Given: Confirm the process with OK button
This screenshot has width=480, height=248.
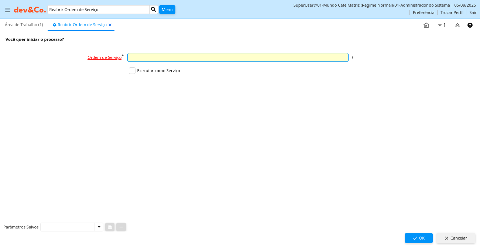Looking at the screenshot, I should [419, 238].
